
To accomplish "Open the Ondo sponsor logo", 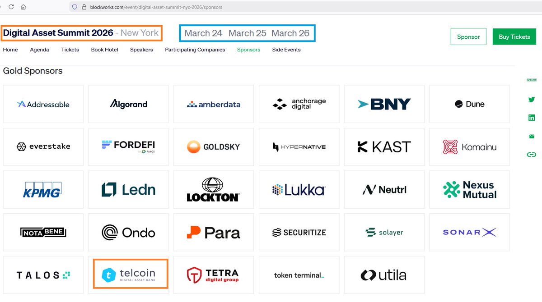I will pos(128,232).
